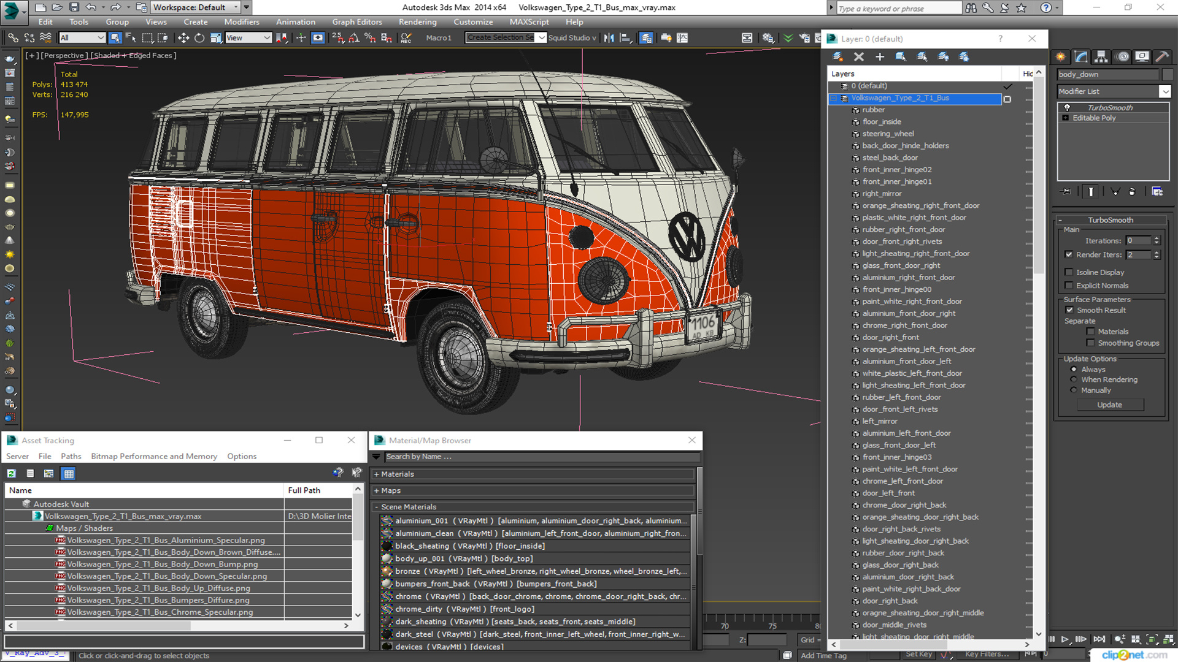Screen dimensions: 1178x662
Task: Click the Set Key button
Action: (x=918, y=654)
